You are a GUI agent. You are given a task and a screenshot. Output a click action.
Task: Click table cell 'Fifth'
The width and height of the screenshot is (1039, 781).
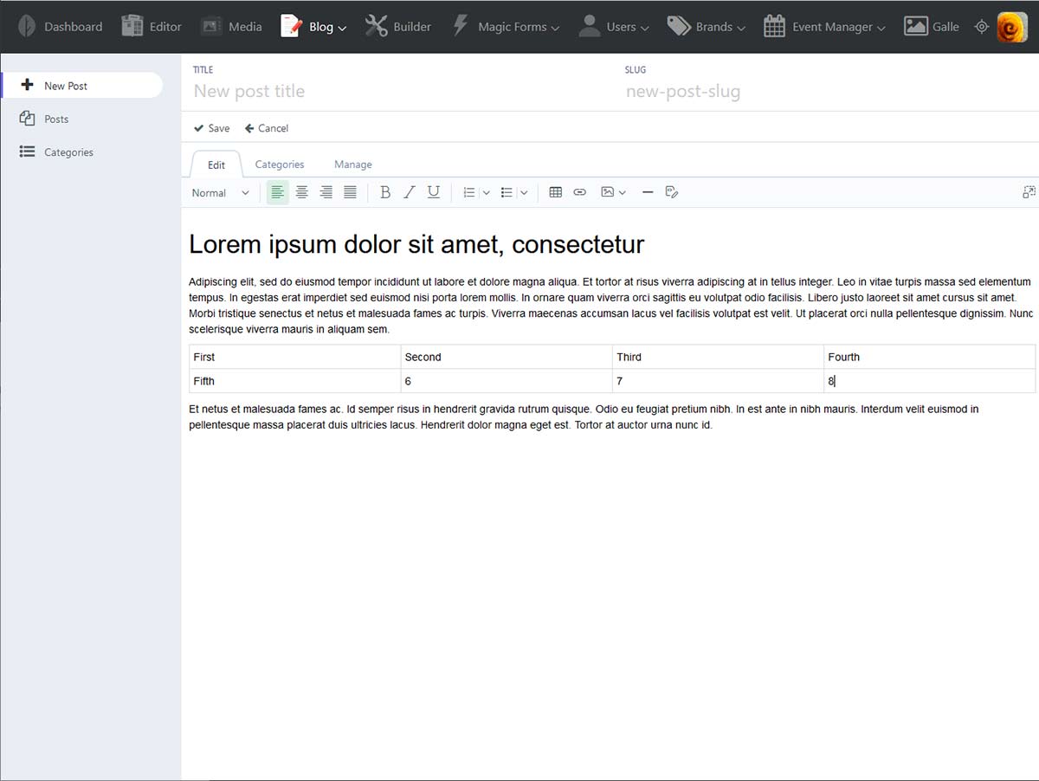295,381
